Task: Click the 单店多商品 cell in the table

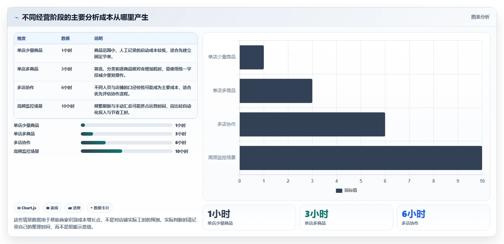Action: [x=28, y=69]
